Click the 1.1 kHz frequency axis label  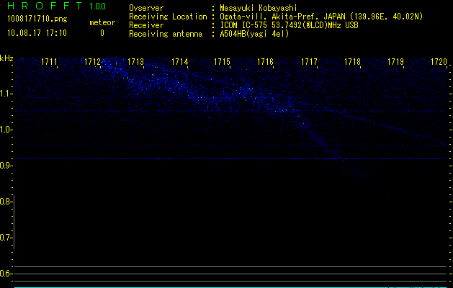click(x=6, y=94)
